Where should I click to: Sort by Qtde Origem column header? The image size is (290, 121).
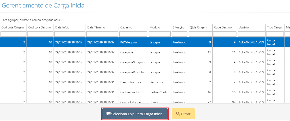200,27
